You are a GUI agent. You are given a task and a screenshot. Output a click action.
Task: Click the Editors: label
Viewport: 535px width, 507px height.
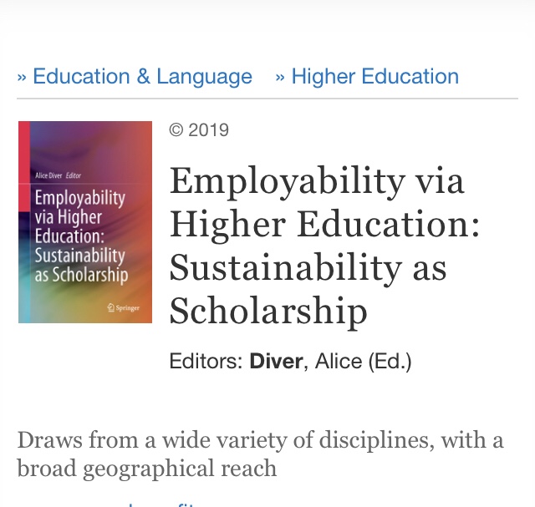coord(206,362)
